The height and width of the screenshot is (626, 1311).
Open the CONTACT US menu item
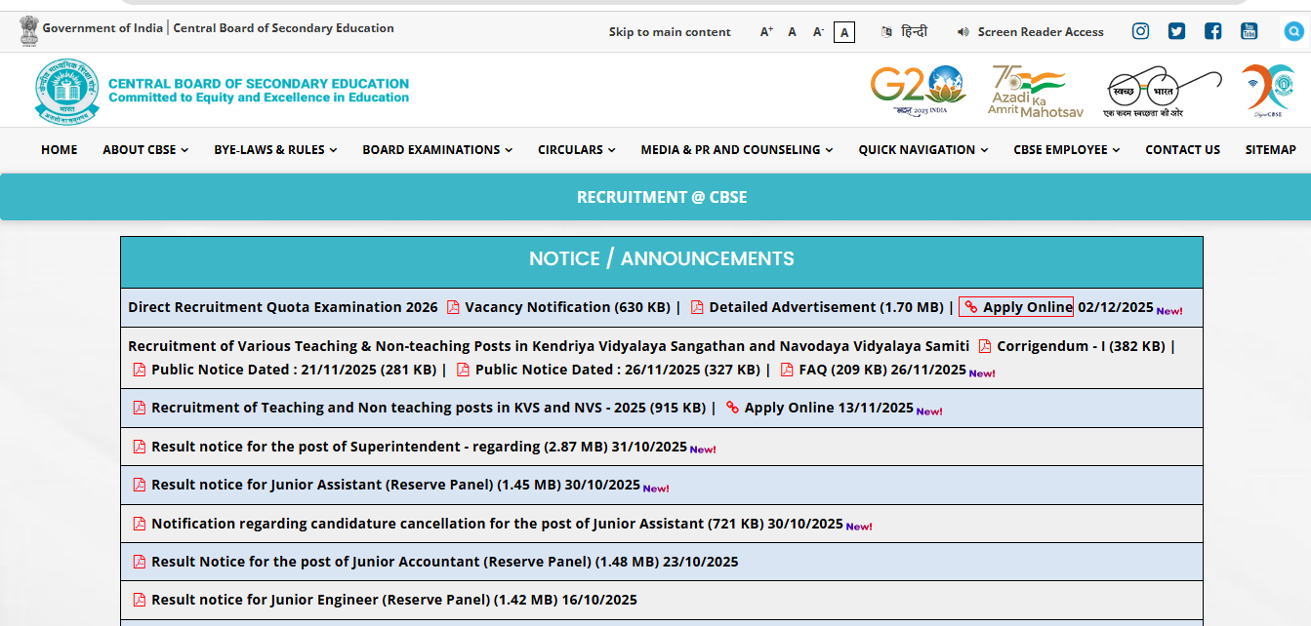tap(1182, 149)
